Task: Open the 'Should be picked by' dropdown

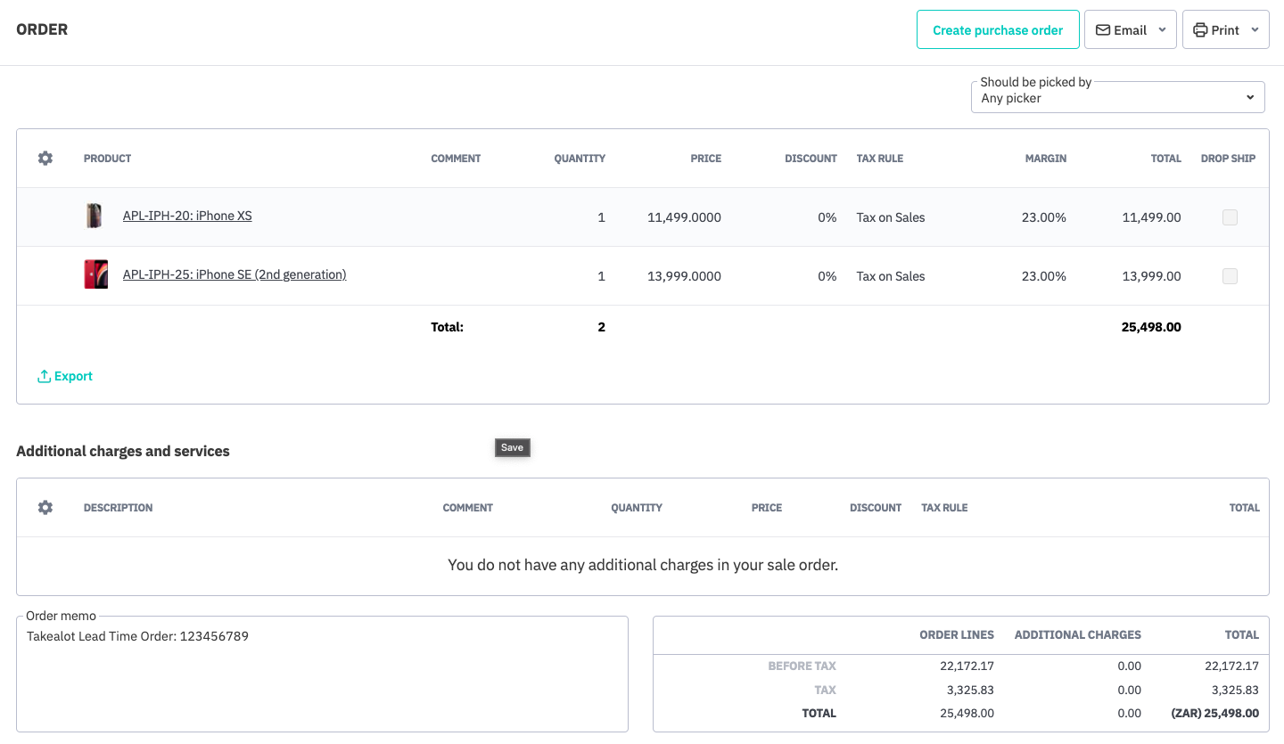Action: click(1117, 98)
